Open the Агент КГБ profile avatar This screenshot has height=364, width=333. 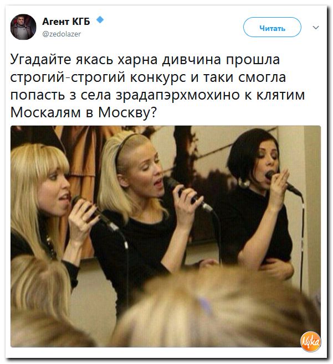[x=23, y=27]
